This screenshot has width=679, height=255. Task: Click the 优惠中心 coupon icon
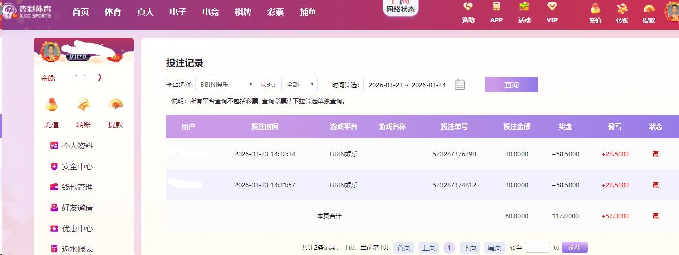click(x=54, y=228)
